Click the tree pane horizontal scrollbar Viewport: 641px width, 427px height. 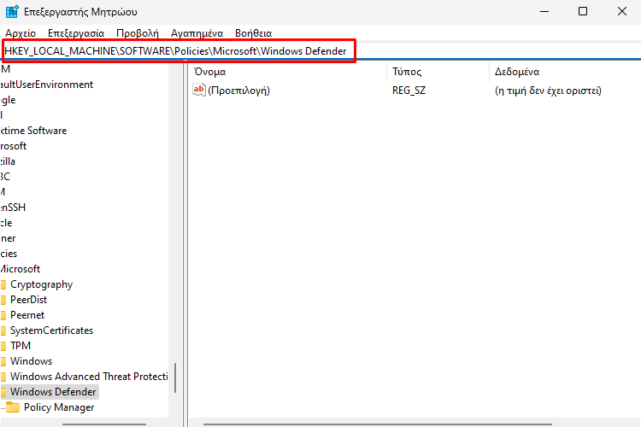click(104, 424)
